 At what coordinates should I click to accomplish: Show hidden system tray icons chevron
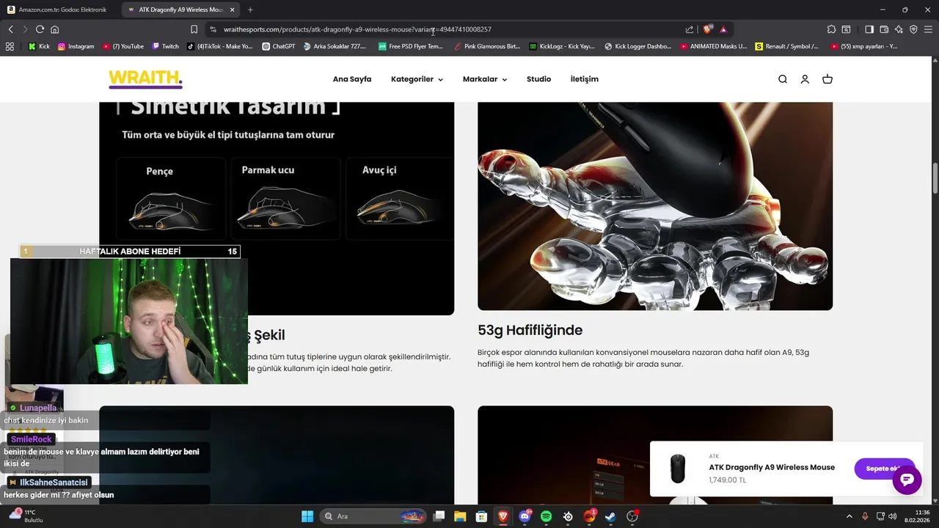(850, 516)
